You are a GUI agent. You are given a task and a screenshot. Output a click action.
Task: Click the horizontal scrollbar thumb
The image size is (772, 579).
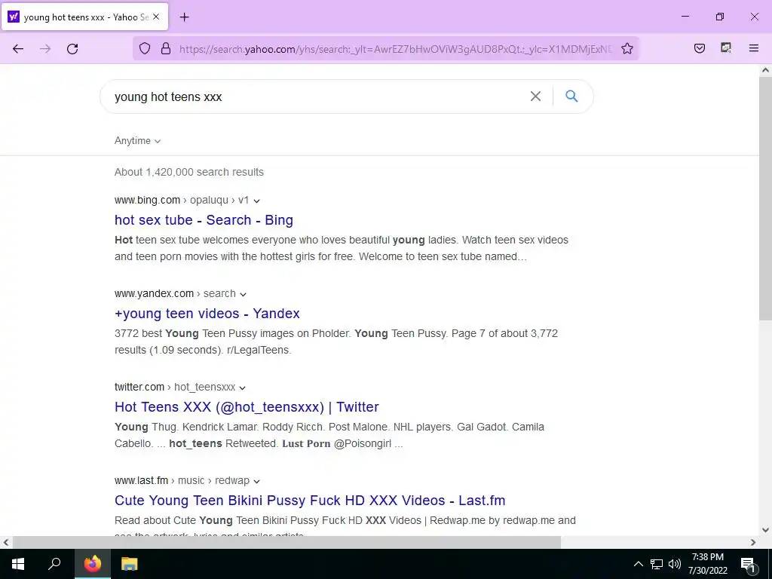point(286,543)
